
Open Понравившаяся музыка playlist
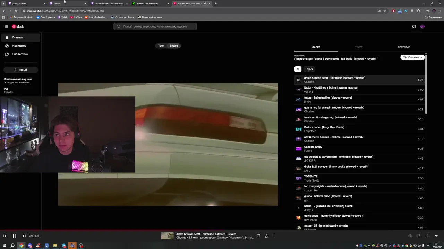coord(20,81)
